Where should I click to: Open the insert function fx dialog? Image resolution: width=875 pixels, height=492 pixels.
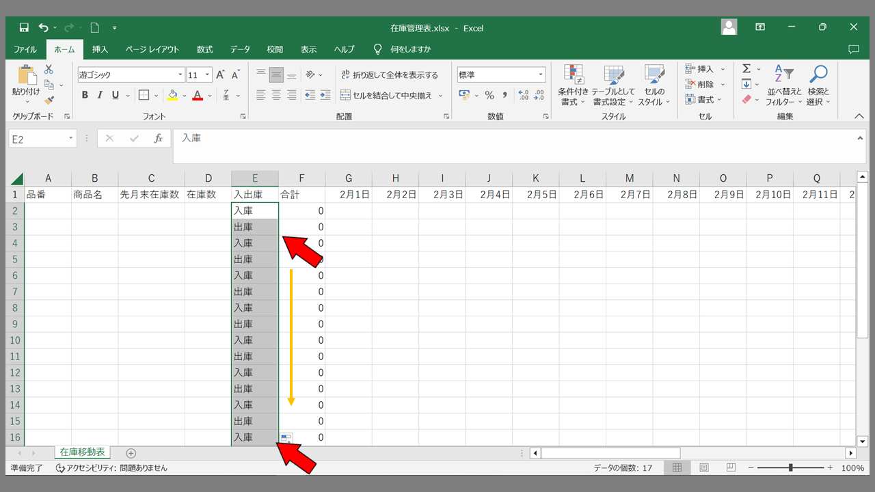[x=158, y=139]
